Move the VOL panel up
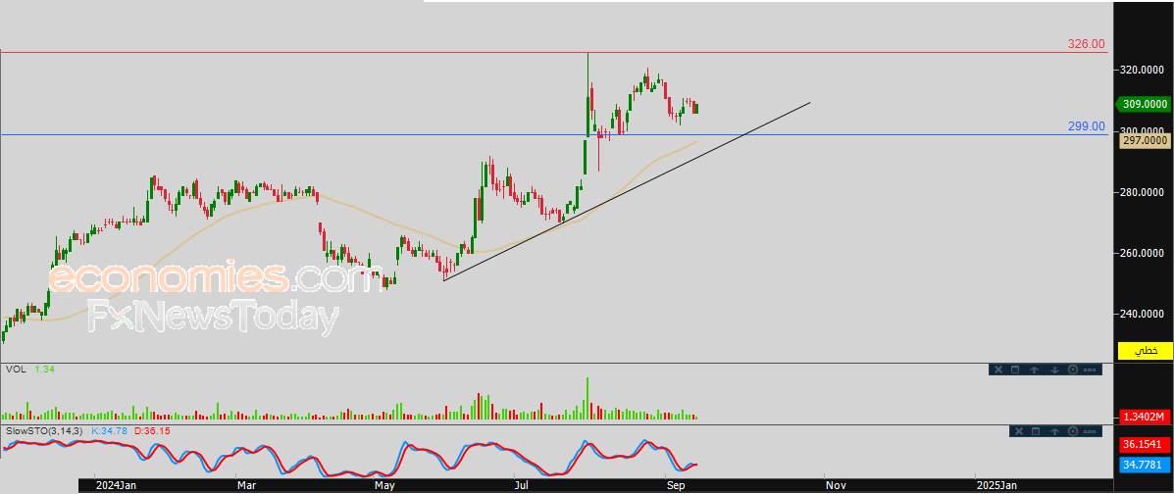Image resolution: width=1174 pixels, height=494 pixels. pos(1034,370)
